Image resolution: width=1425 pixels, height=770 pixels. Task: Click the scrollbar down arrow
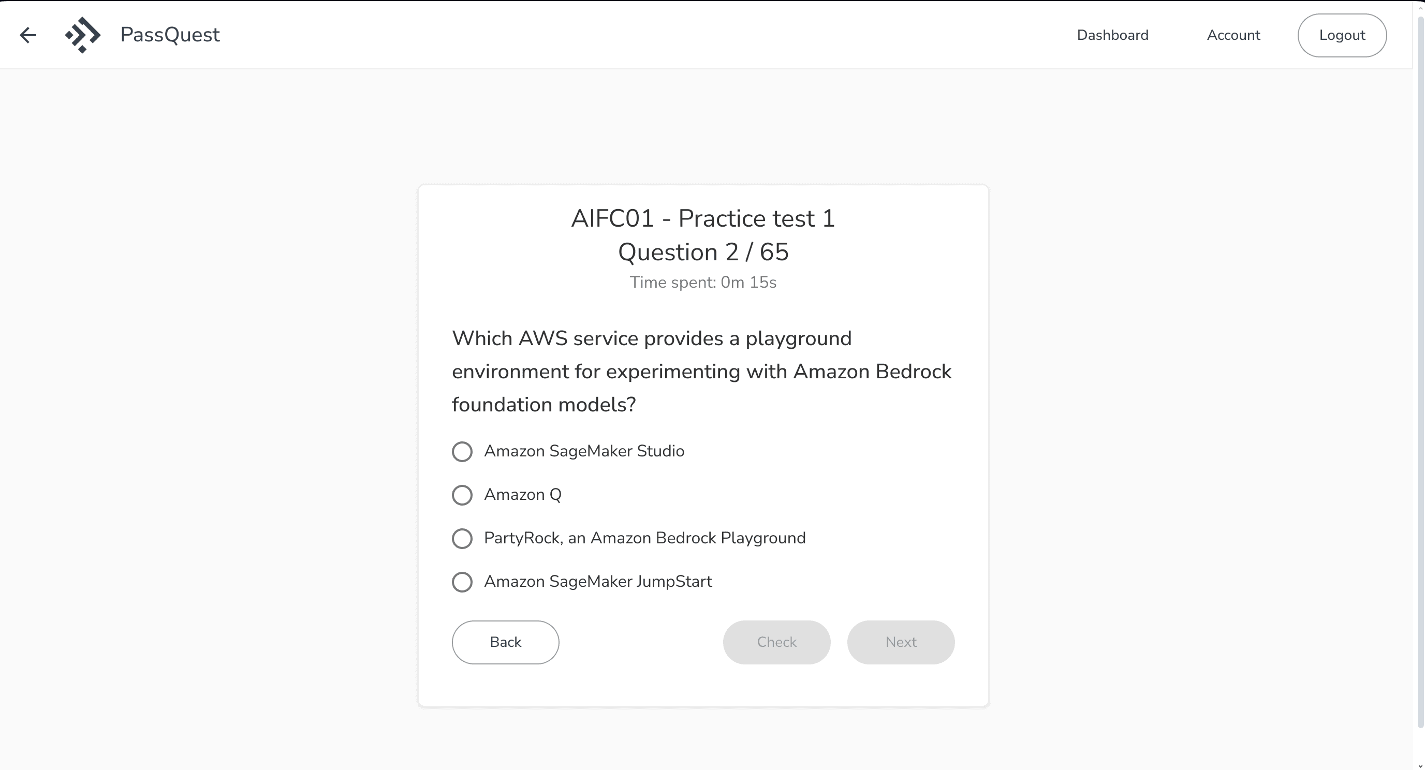1420,766
